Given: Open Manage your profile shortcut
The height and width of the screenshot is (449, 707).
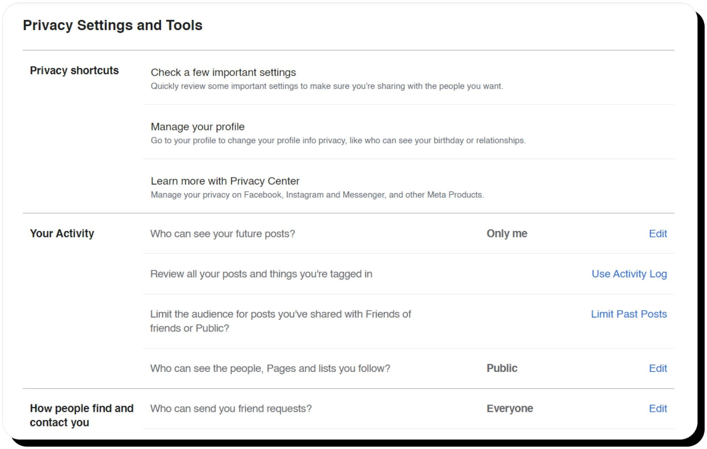Looking at the screenshot, I should pyautogui.click(x=197, y=127).
